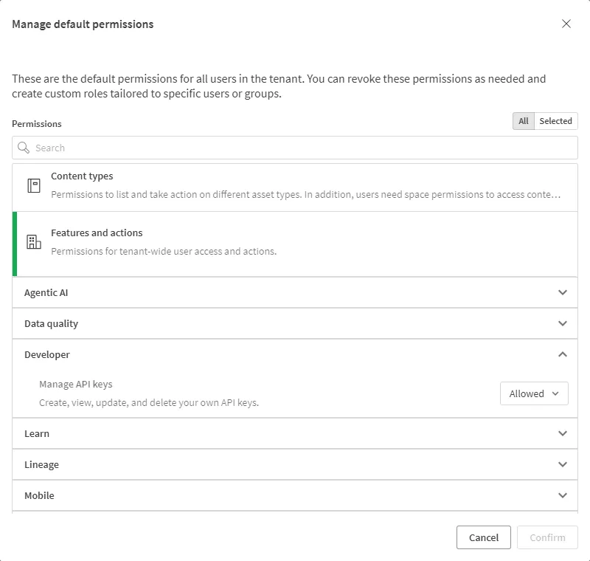Click 'Permissions for tenant-wide user access' text

click(164, 251)
